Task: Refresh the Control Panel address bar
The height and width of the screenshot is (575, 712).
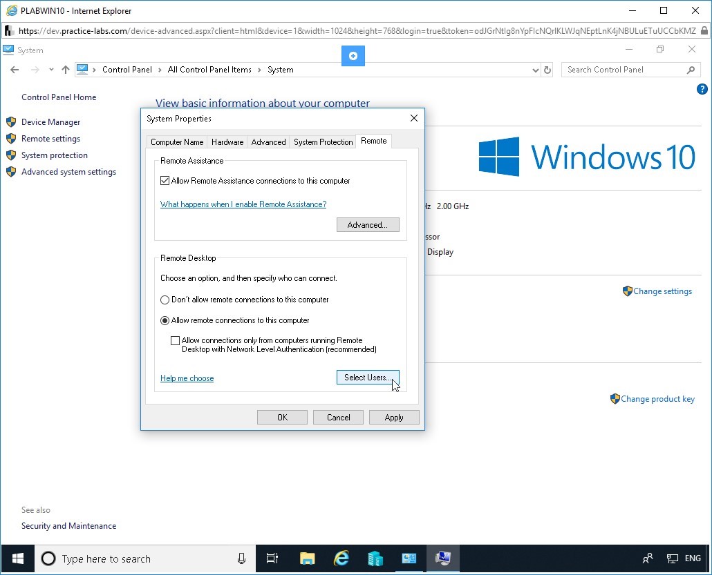Action: point(547,70)
